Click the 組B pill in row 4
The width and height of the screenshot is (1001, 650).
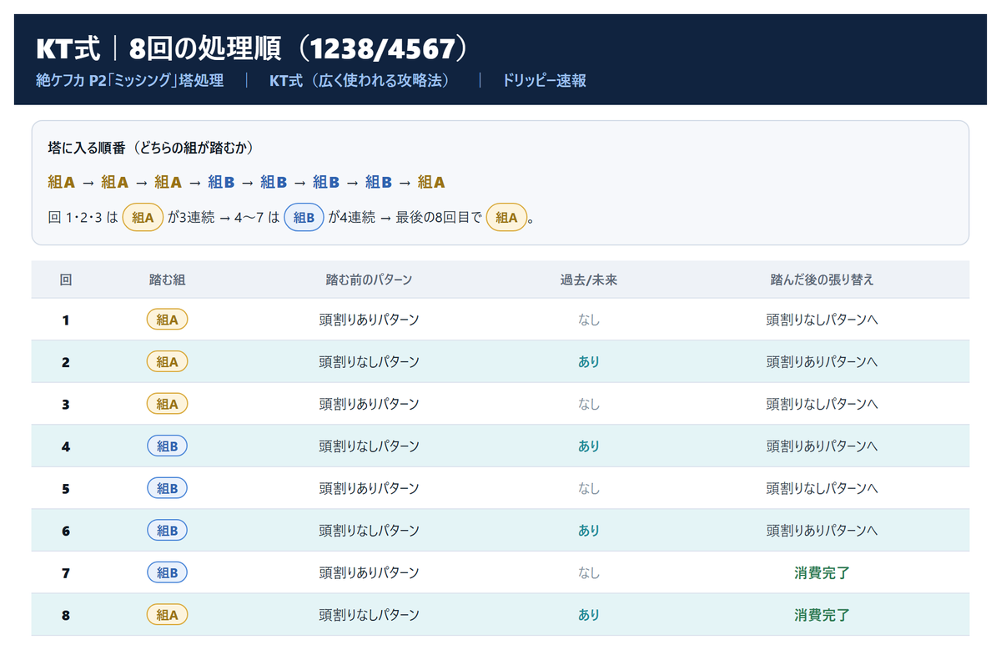(x=167, y=446)
